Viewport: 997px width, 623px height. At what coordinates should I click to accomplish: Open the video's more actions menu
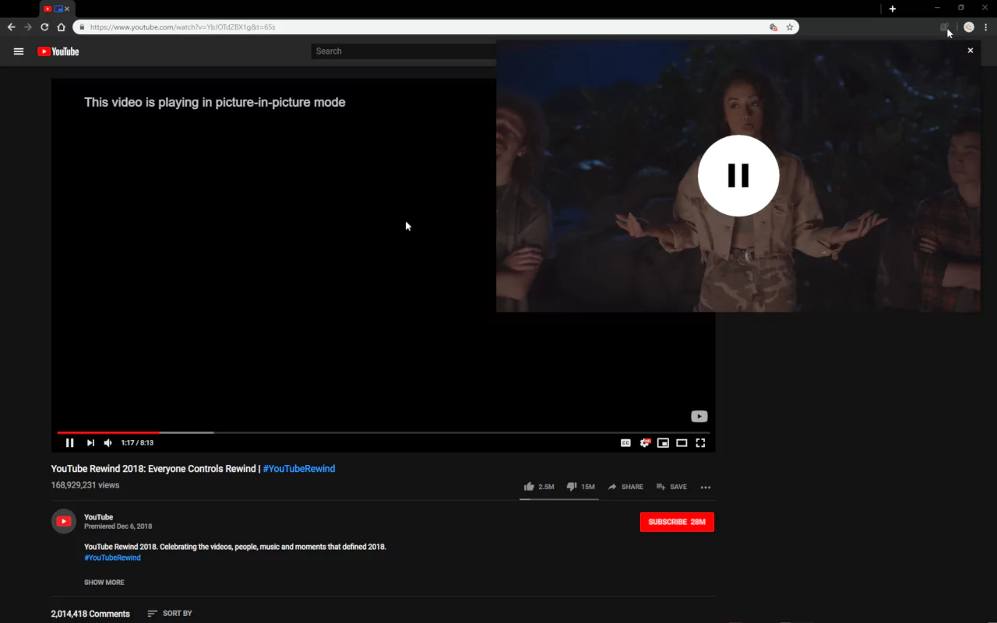[706, 487]
